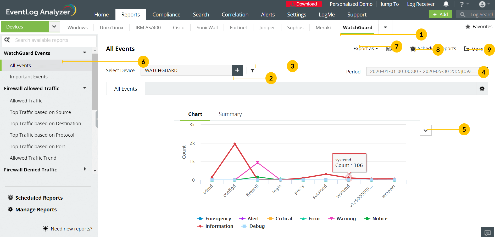Expand the Firewall Denied Traffic section

[85, 169]
